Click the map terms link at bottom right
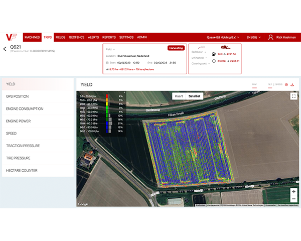The image size is (301, 241). [x=270, y=205]
